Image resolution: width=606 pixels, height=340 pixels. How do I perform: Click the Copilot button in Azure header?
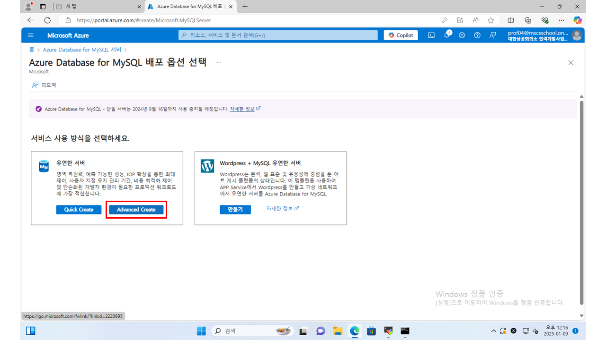click(x=401, y=35)
